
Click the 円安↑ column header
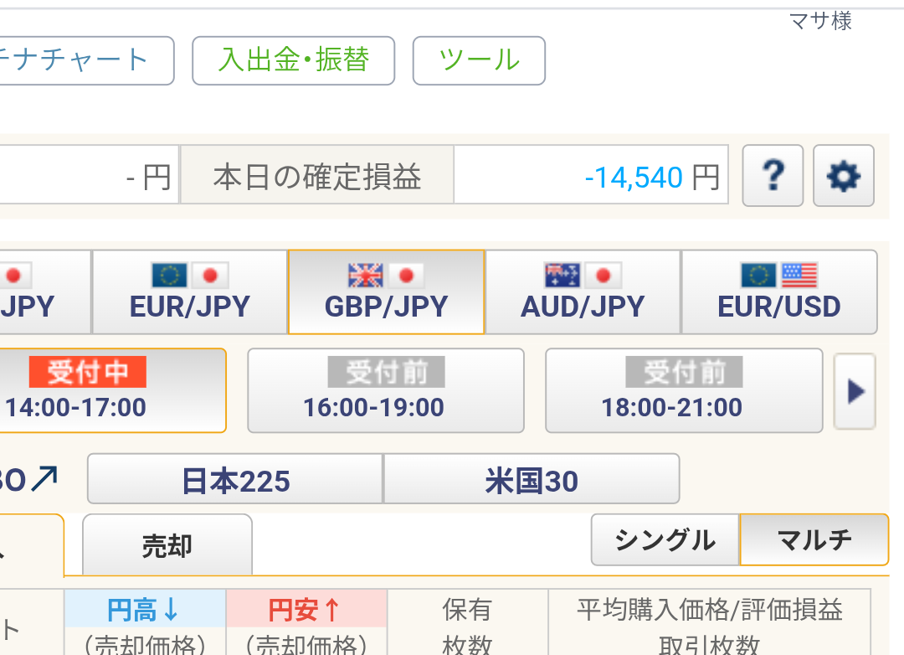pyautogui.click(x=306, y=610)
